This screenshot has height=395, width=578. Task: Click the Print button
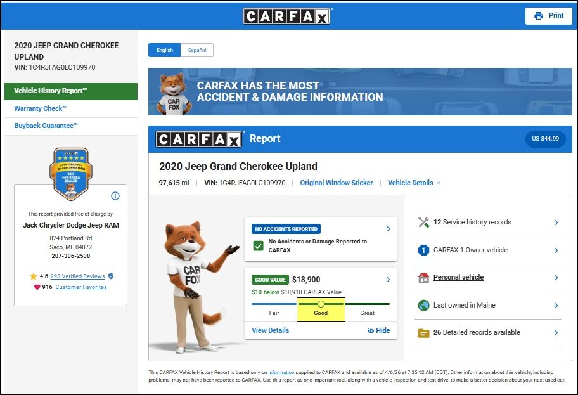click(x=548, y=16)
